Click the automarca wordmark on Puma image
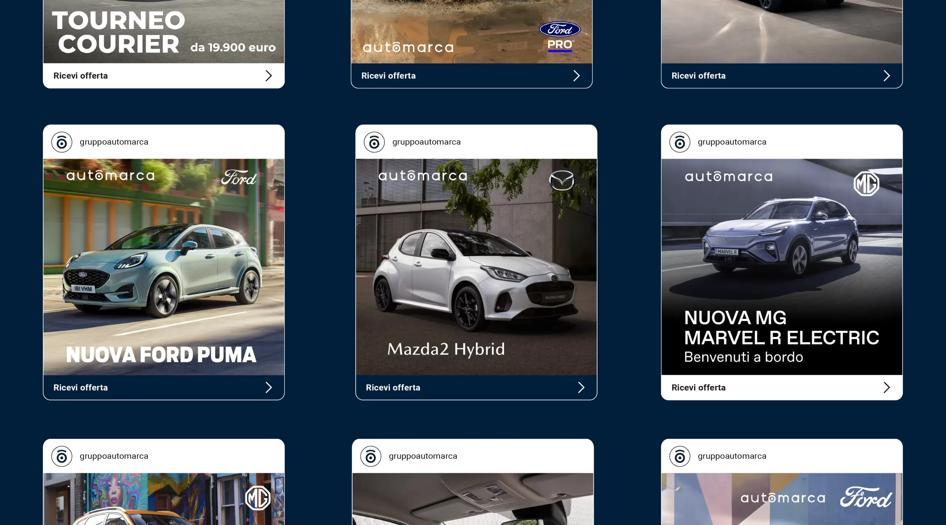 click(x=110, y=175)
